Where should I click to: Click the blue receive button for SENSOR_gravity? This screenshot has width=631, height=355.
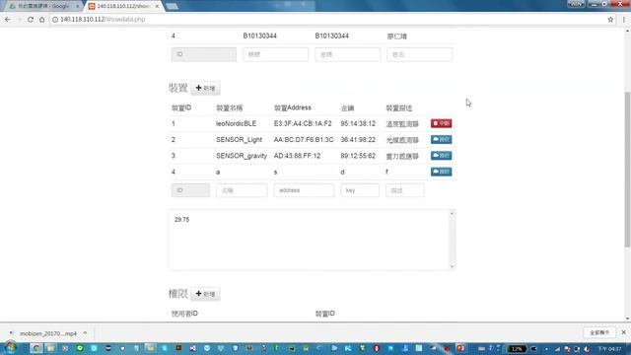(x=441, y=156)
